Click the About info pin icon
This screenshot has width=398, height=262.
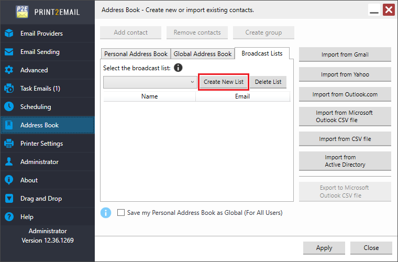9,180
